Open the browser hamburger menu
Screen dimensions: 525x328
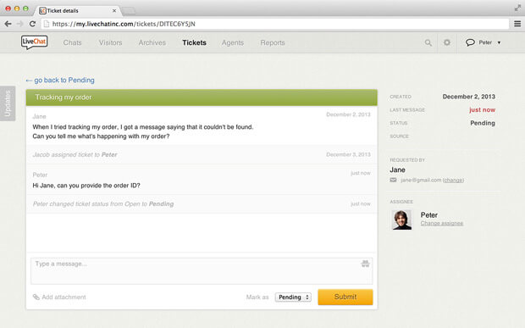(x=517, y=24)
